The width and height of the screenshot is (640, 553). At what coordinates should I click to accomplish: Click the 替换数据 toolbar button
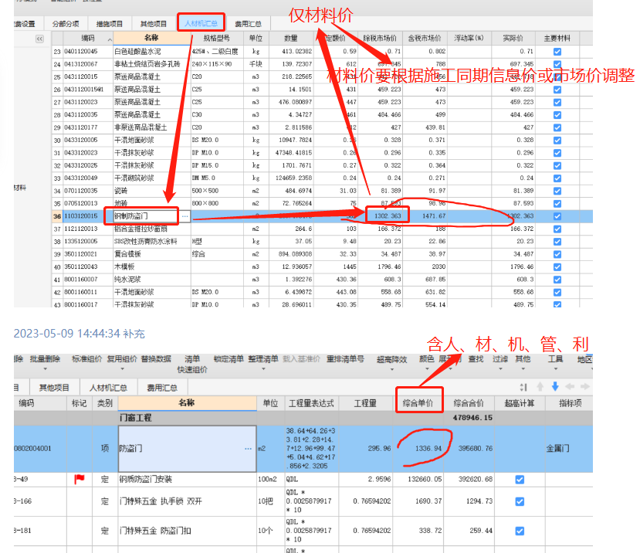[x=156, y=359]
